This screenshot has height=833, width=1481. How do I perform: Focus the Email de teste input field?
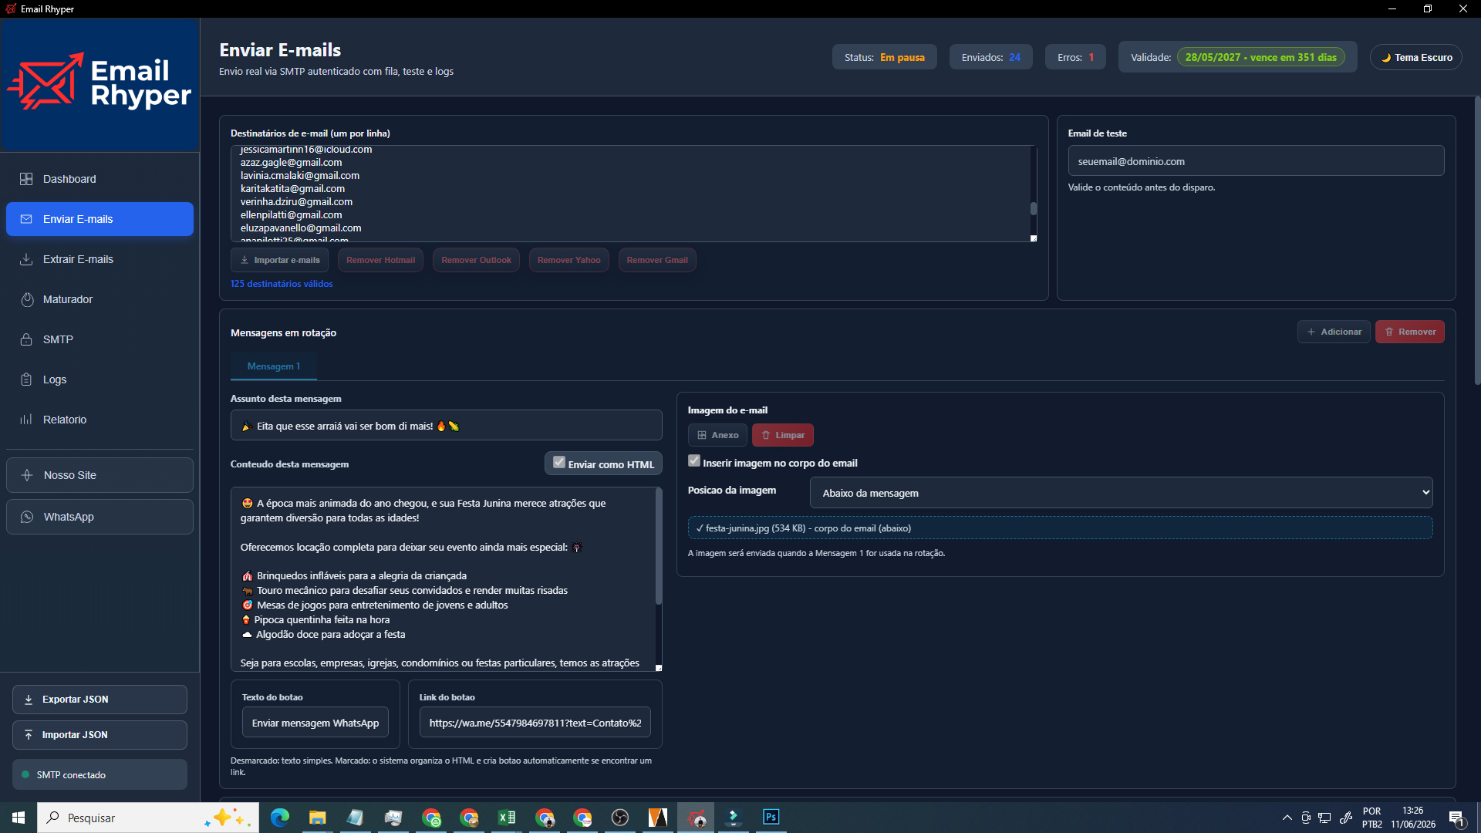(x=1256, y=161)
